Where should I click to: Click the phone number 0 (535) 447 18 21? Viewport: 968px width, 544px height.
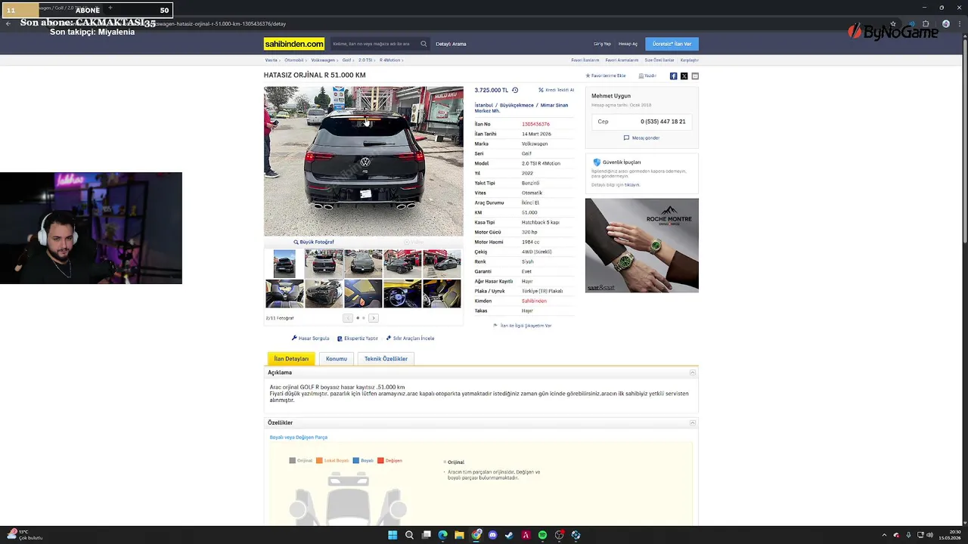pyautogui.click(x=662, y=122)
